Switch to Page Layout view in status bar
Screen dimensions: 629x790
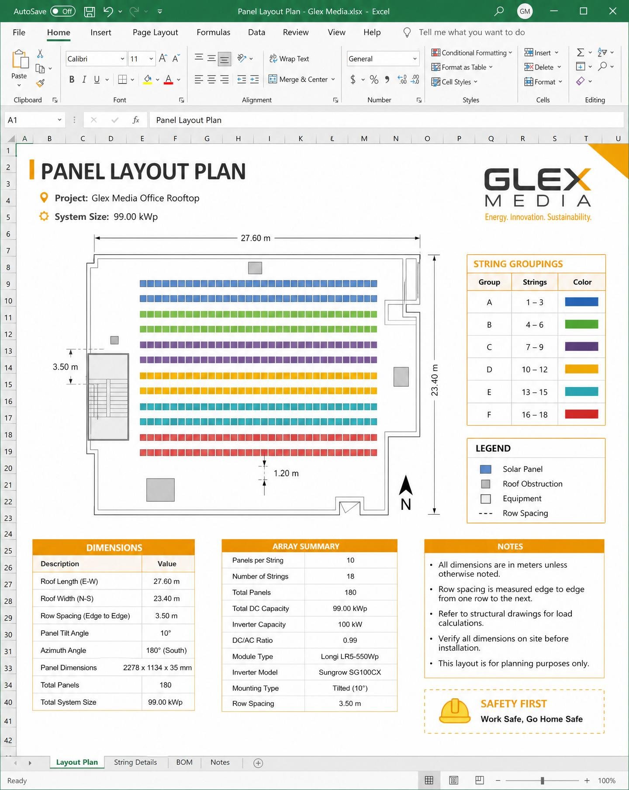(x=454, y=780)
